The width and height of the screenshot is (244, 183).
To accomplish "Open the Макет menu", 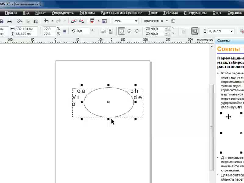I will click(x=41, y=13).
